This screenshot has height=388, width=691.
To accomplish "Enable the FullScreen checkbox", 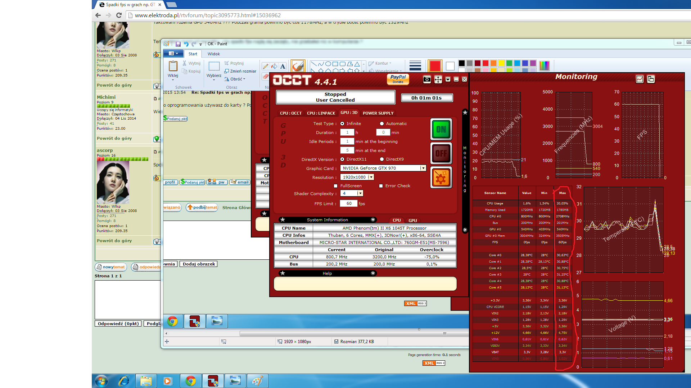I will click(336, 186).
